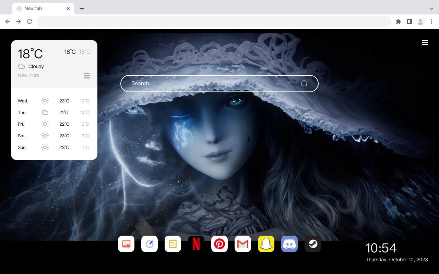Close the New tab tab
This screenshot has height=274, width=439.
click(68, 9)
